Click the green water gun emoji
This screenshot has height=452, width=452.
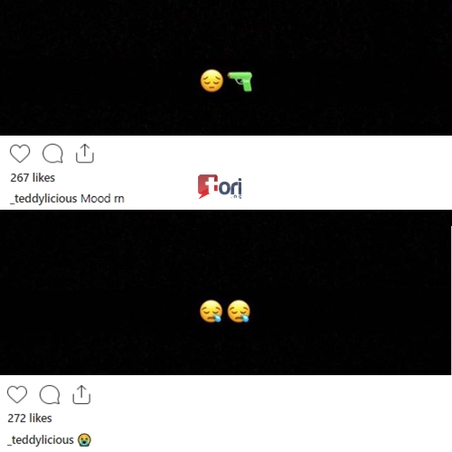[x=240, y=81]
